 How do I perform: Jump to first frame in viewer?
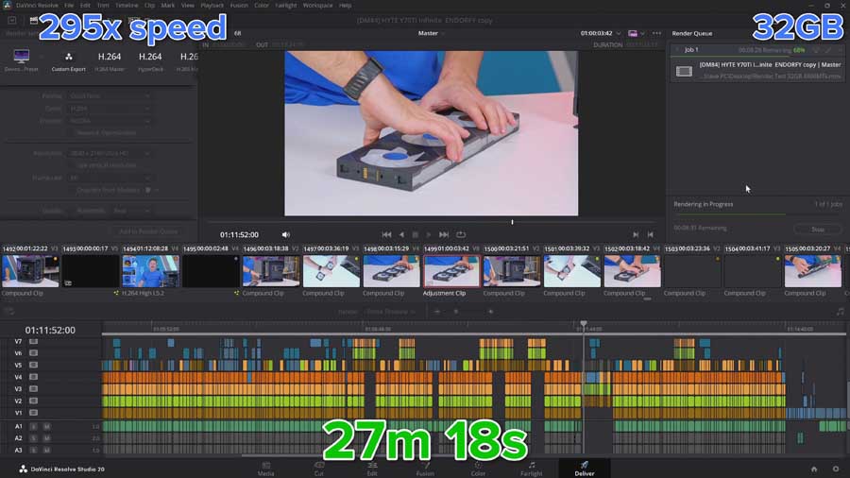pyautogui.click(x=386, y=234)
